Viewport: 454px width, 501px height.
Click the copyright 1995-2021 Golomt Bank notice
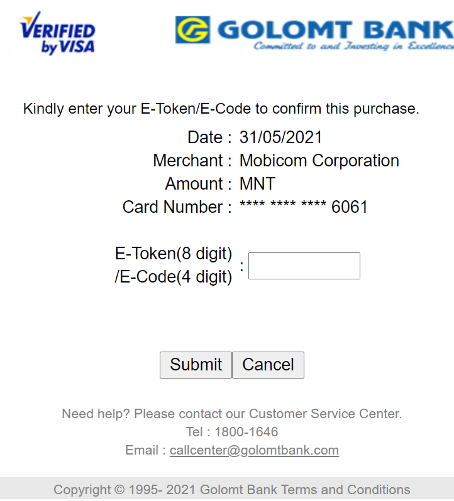166,490
